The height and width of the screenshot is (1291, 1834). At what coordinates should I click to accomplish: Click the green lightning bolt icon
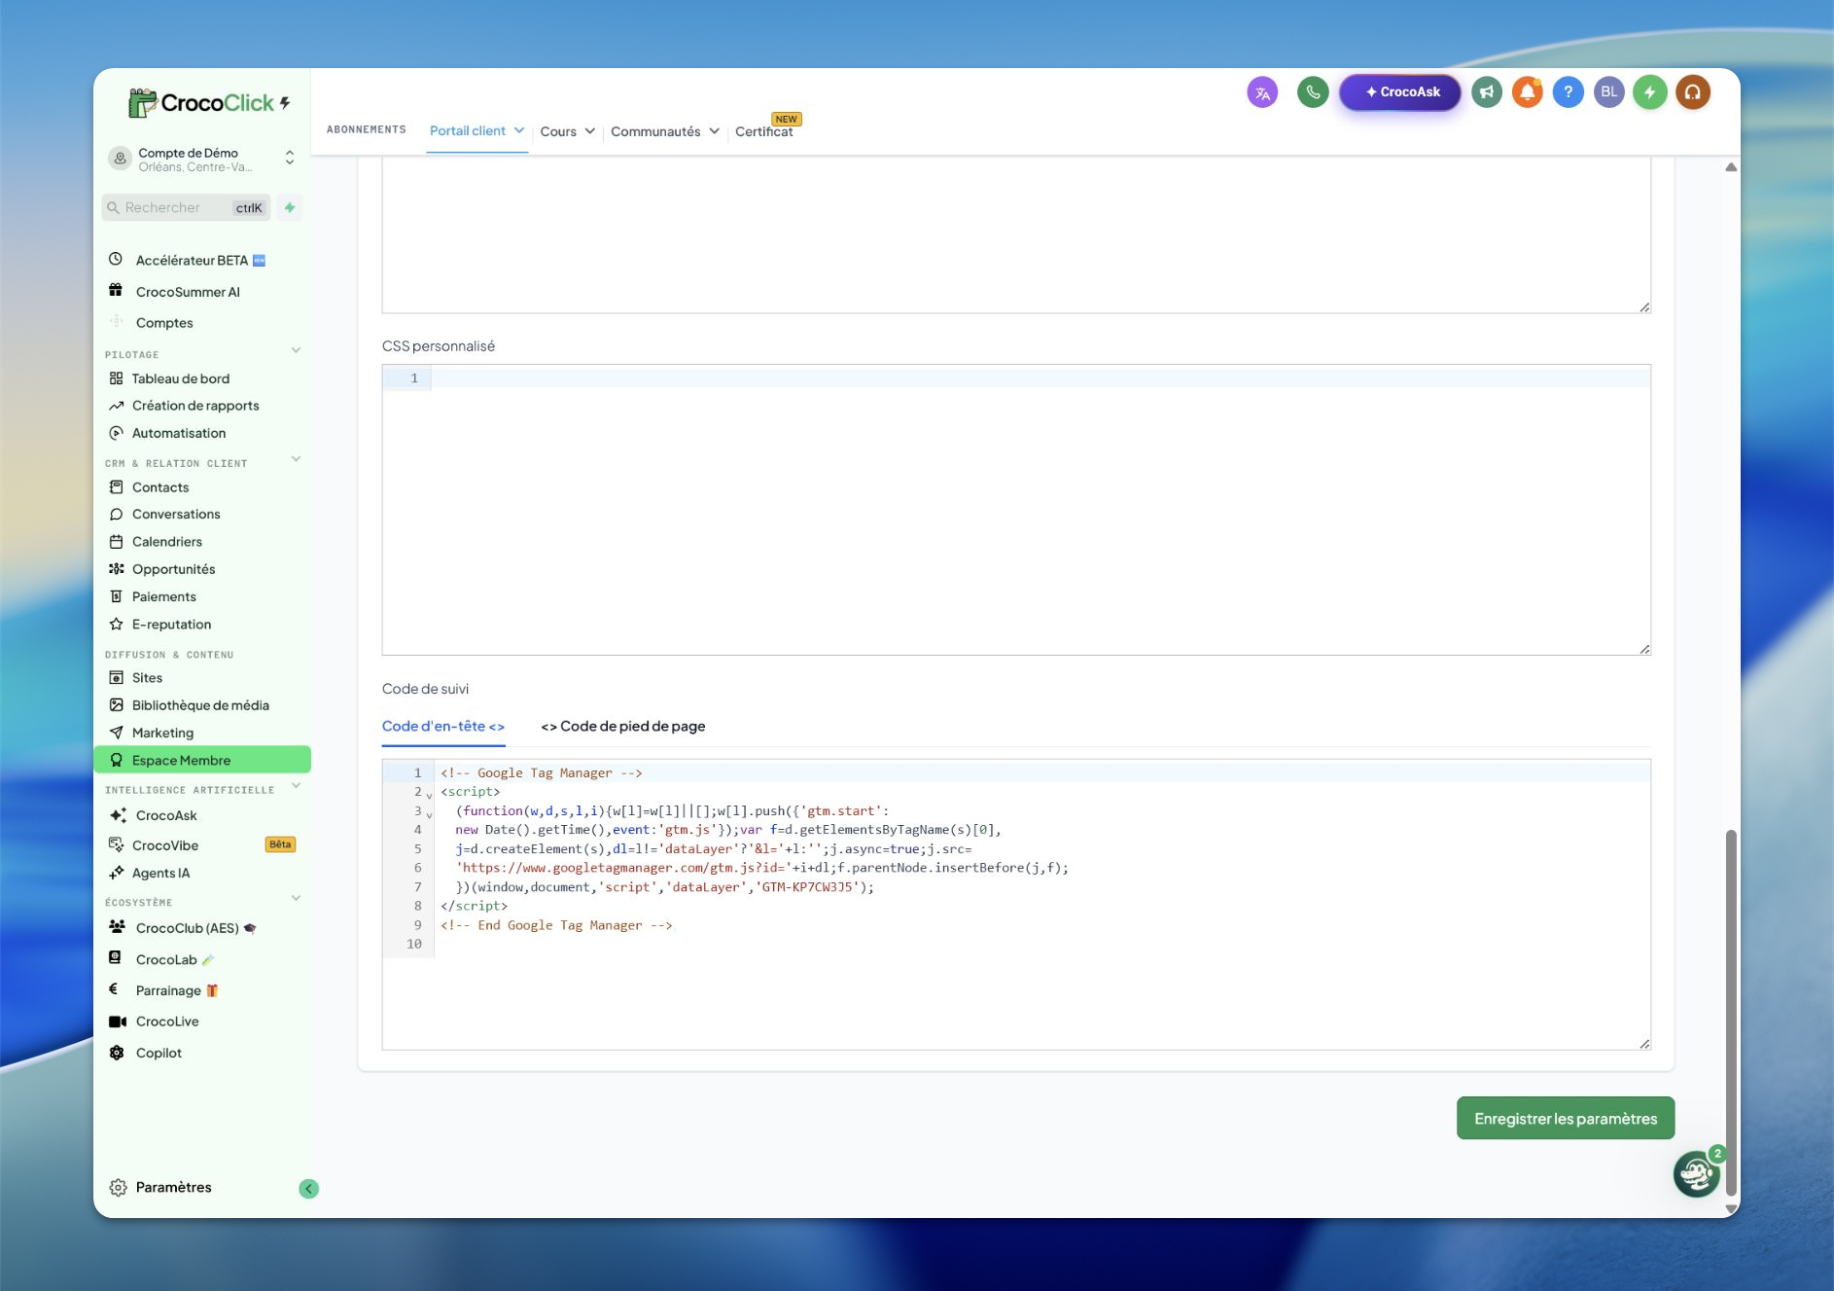coord(1650,92)
